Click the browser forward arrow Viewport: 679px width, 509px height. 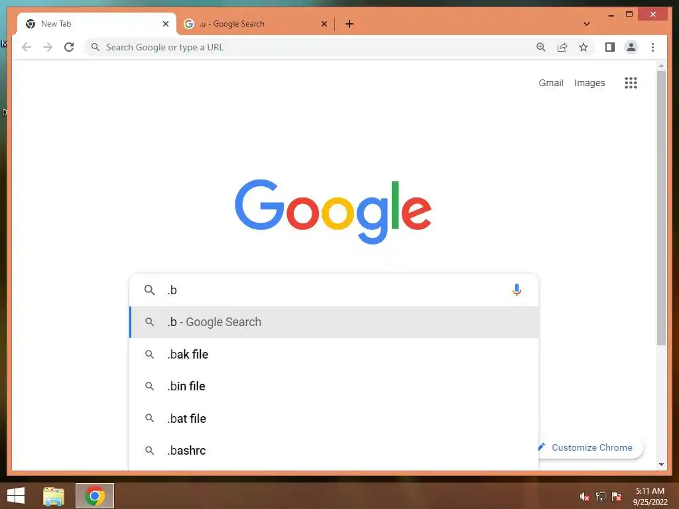click(x=48, y=47)
